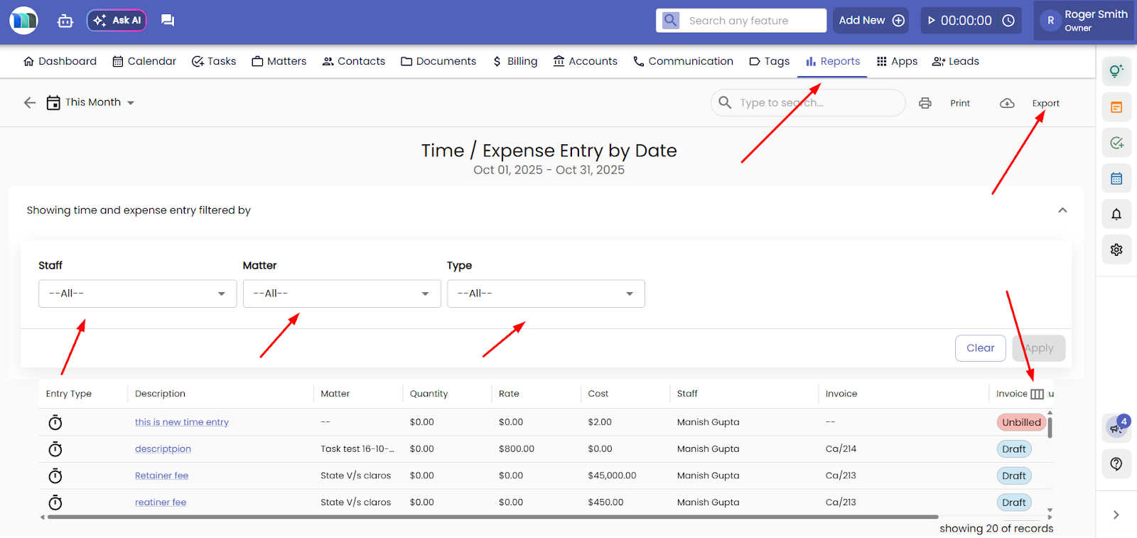Viewport: 1137px width, 538px height.
Task: Open the sidebar calendar icon
Action: click(1116, 178)
